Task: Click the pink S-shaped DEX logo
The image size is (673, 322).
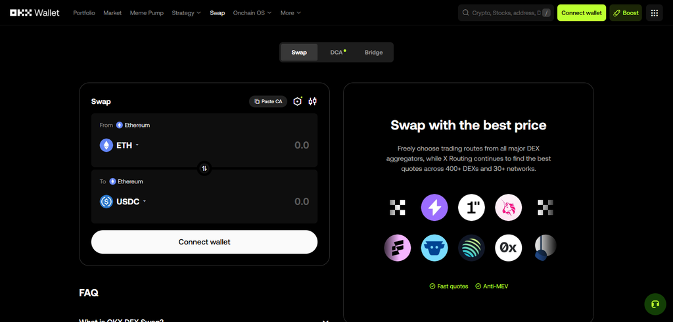Action: click(398, 248)
